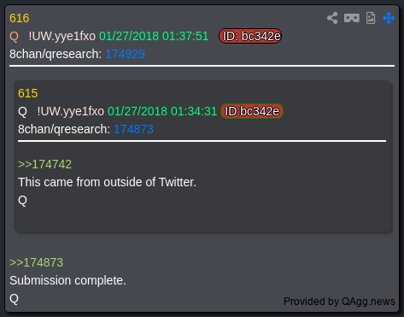Click the text 'This came from outside of Twitter.'
Screen dimensions: 404x317
pos(107,182)
